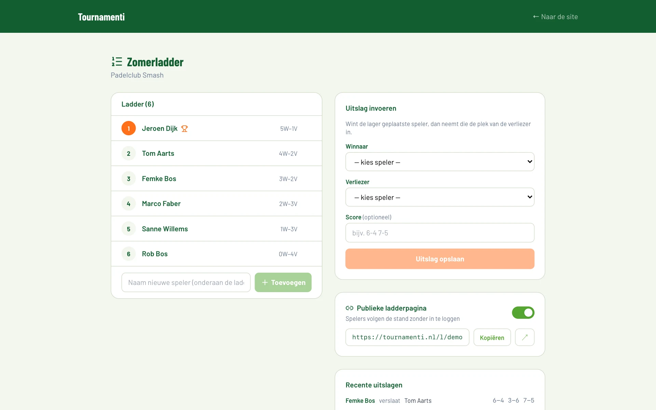Viewport: 656px width, 410px height.
Task: Click the Publieke ladderpagina heading text
Action: pyautogui.click(x=392, y=308)
